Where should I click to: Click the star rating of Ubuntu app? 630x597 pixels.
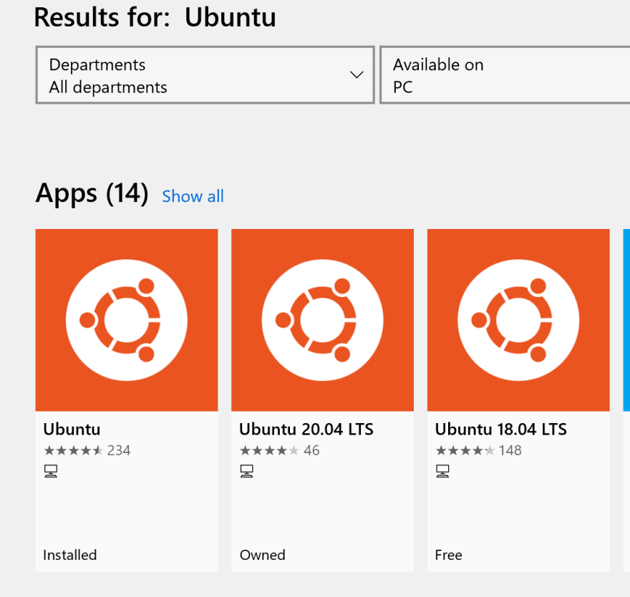tap(74, 450)
